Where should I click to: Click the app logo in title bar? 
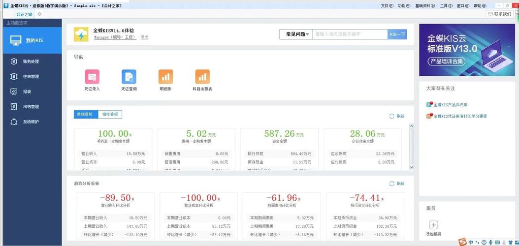click(x=5, y=5)
